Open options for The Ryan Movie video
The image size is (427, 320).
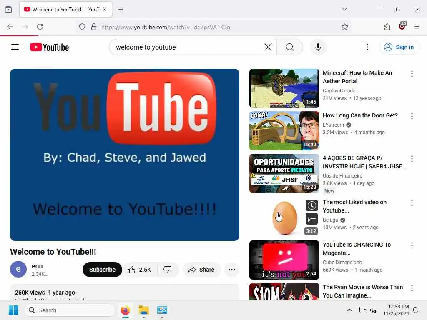coord(412,288)
